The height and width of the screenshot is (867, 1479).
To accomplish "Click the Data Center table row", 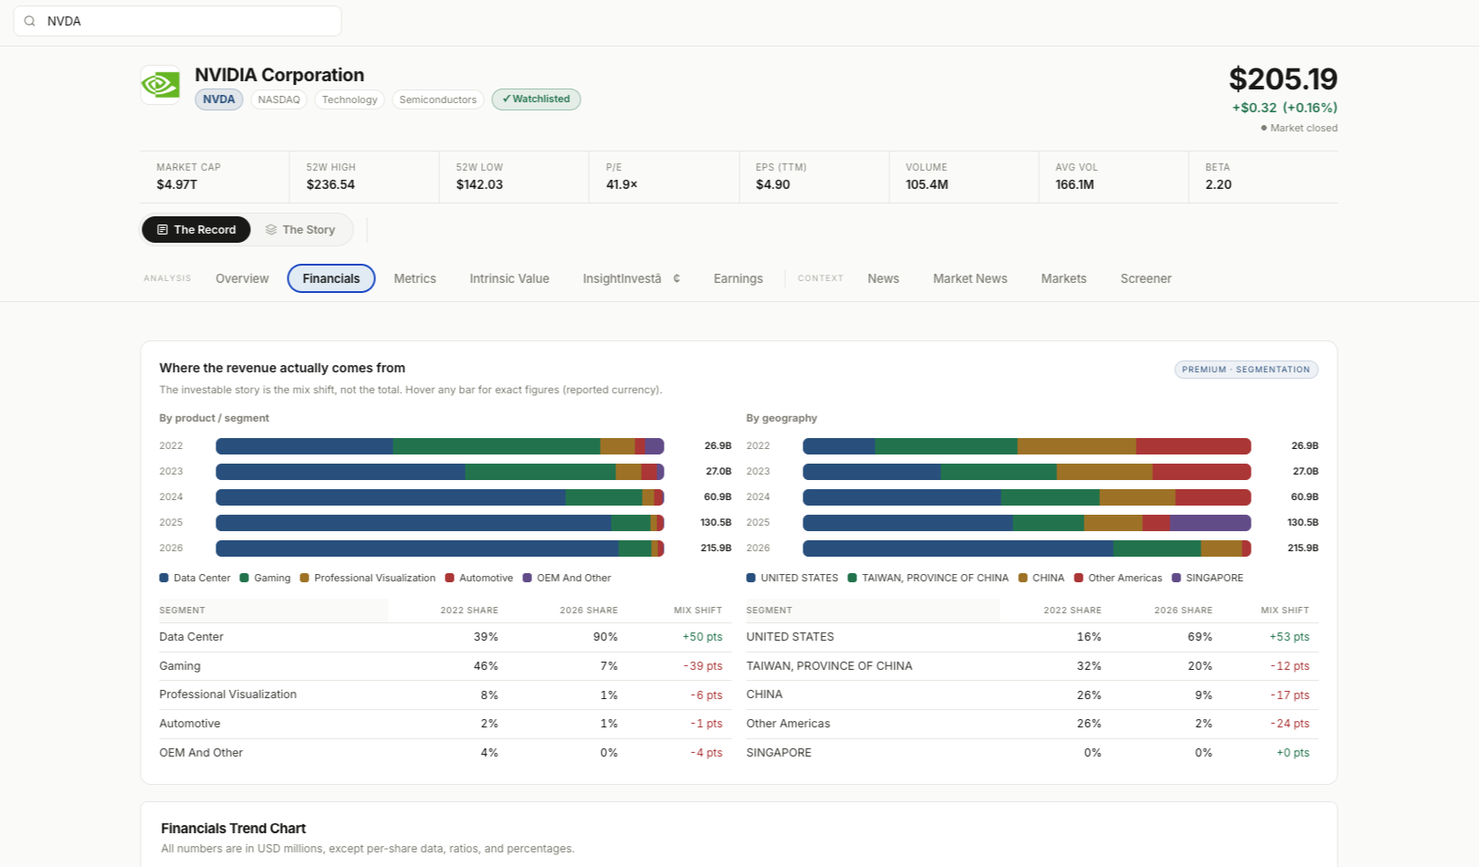I will coord(446,637).
